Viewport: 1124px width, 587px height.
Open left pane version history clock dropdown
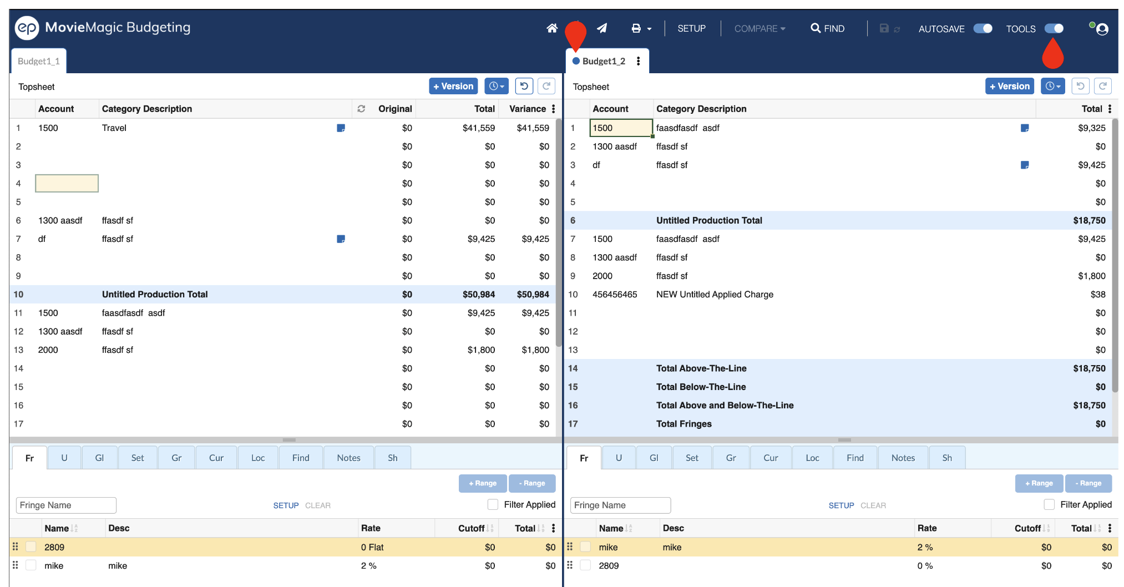click(497, 86)
